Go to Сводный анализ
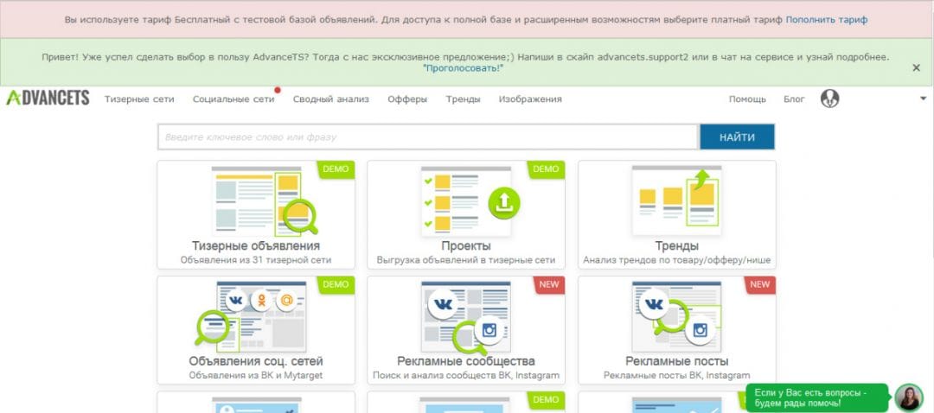The height and width of the screenshot is (413, 934). click(x=331, y=99)
